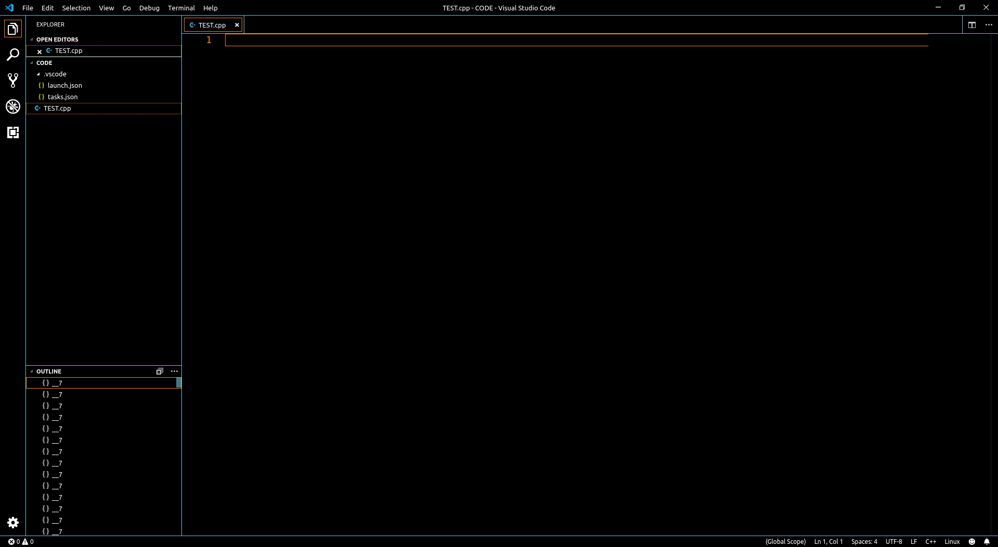The image size is (998, 547).
Task: Collapse the OPEN EDITORS section
Action: coord(31,39)
